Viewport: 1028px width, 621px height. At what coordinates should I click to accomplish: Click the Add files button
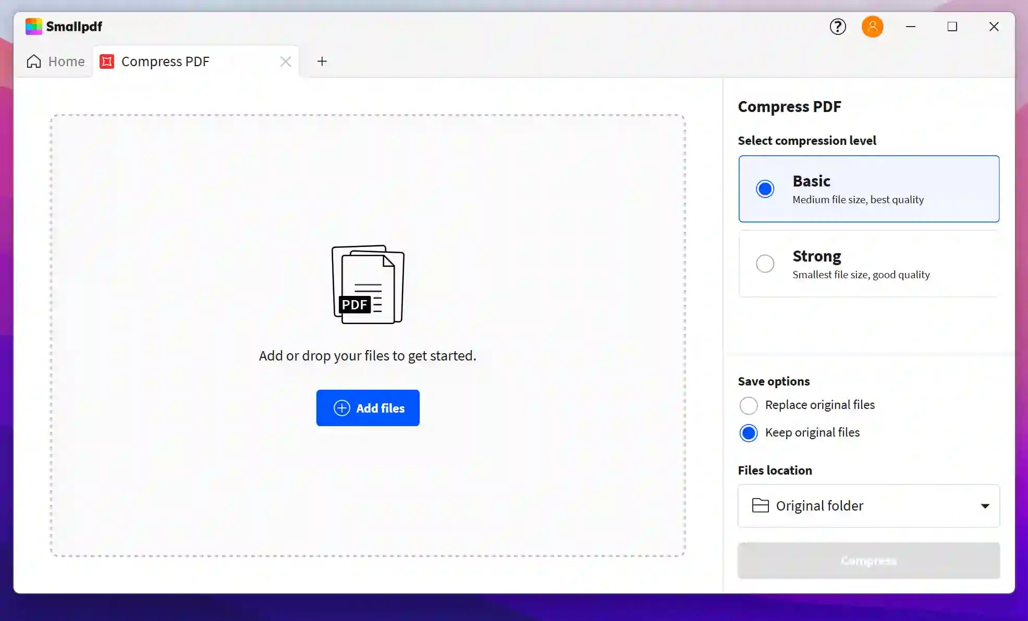point(368,408)
